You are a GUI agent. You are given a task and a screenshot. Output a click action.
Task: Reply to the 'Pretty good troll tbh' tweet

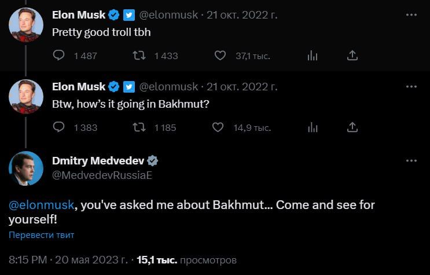(59, 56)
